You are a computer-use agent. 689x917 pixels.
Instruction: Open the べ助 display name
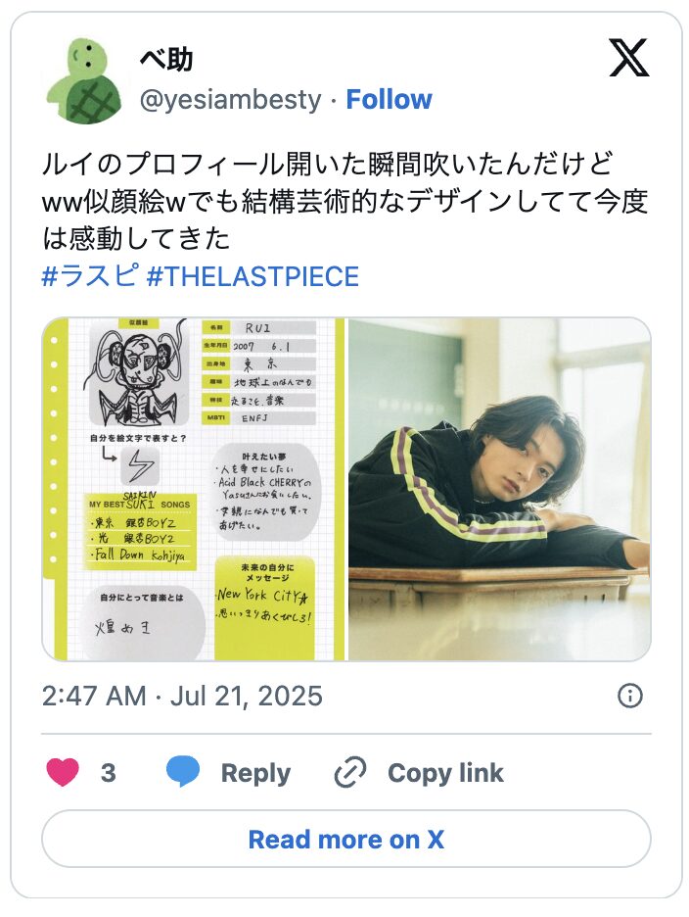tap(166, 59)
